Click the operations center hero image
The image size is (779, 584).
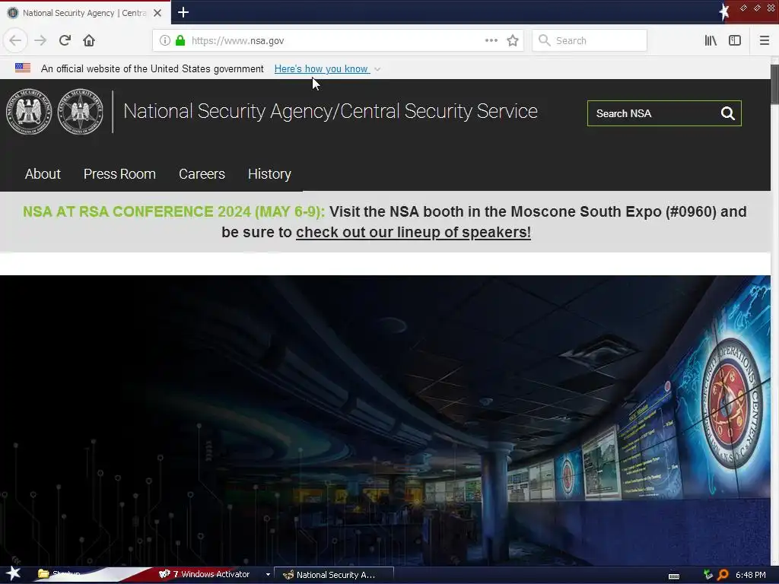tap(385, 420)
